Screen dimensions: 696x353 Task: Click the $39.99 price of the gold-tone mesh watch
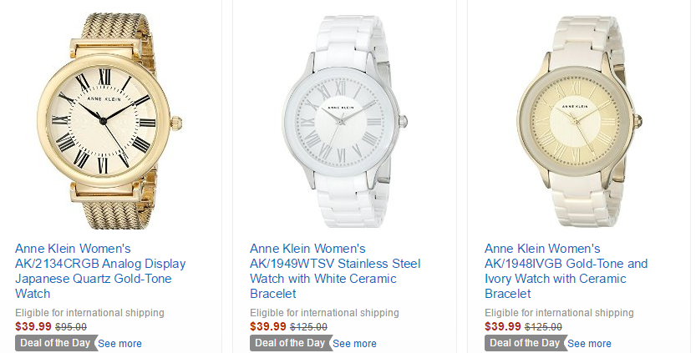33,326
